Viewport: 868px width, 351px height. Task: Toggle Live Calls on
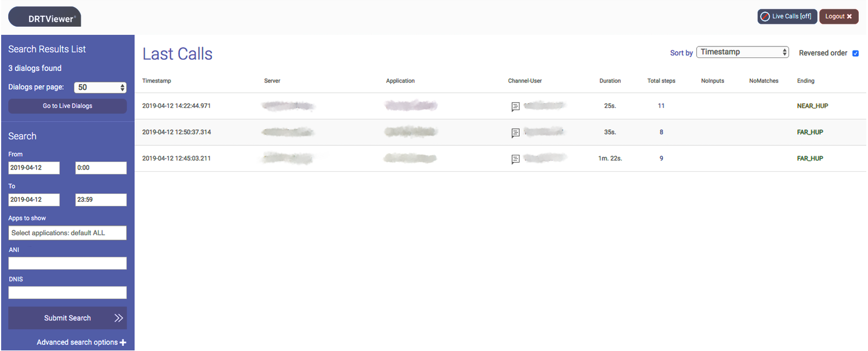point(787,16)
